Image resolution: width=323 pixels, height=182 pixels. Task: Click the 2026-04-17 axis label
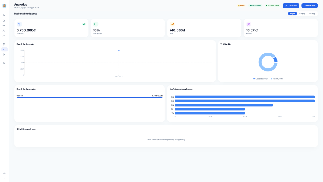(119, 77)
